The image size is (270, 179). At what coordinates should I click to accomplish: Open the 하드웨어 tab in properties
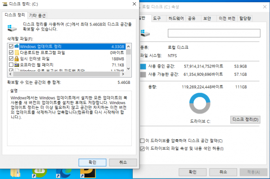tap(176, 18)
